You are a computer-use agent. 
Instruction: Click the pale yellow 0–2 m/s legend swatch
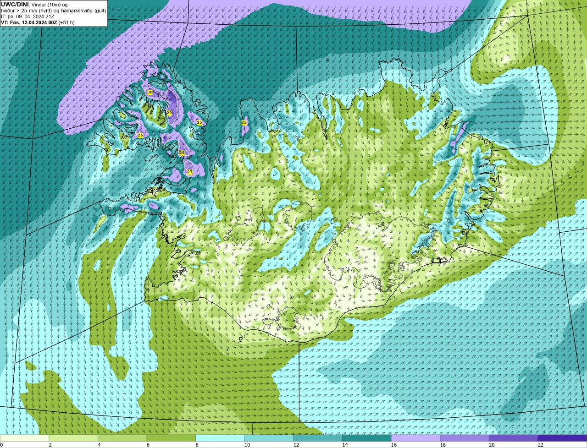pos(24,438)
